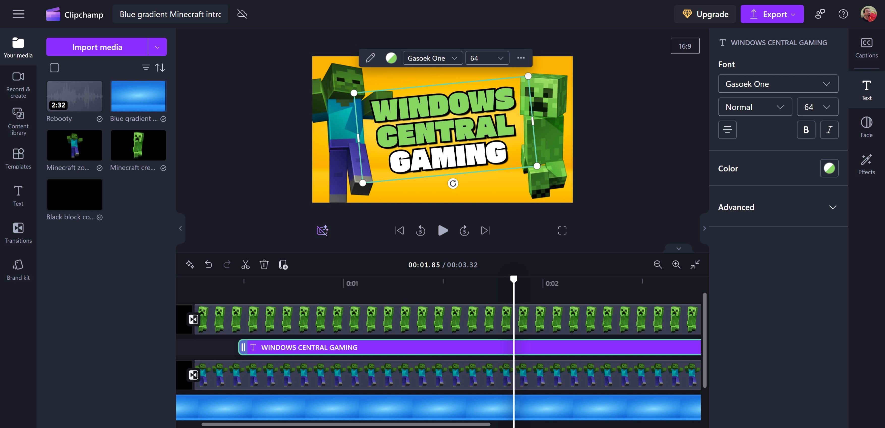Image resolution: width=885 pixels, height=428 pixels.
Task: Click the rotate handle below the text box
Action: pos(453,184)
